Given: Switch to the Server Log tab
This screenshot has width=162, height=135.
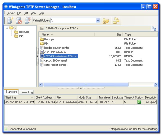Looking at the screenshot, I should [x=26, y=92].
